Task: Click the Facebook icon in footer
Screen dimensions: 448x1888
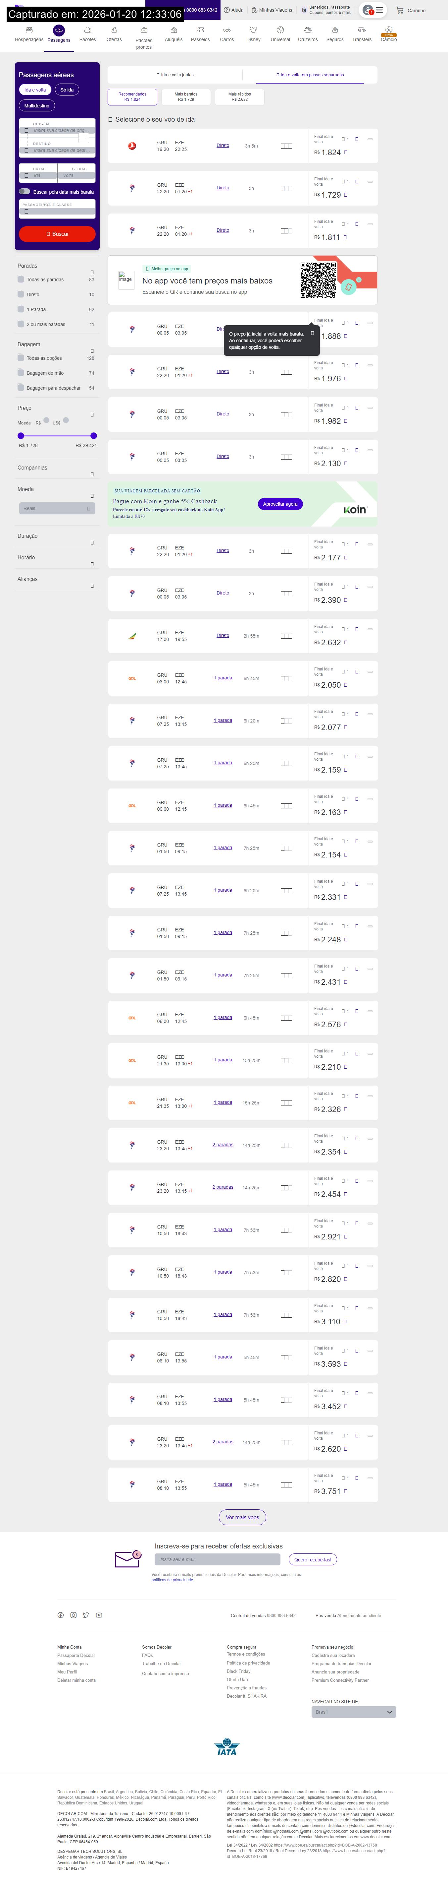Action: [x=61, y=1615]
